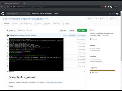The image size is (122, 91).
Task: Switch to the Code tab
Action: (7, 24)
